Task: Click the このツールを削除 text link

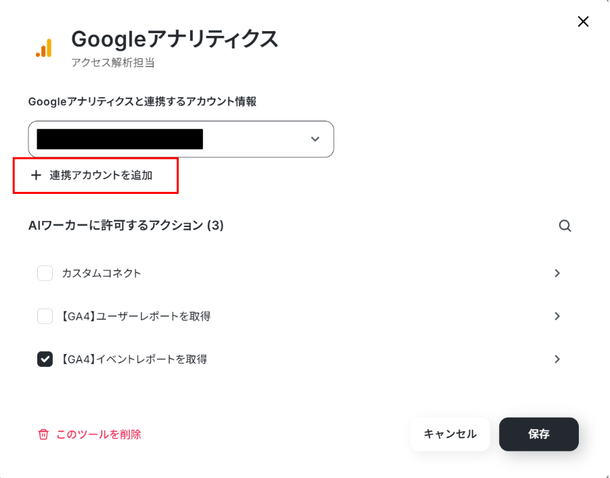Action: pyautogui.click(x=99, y=435)
